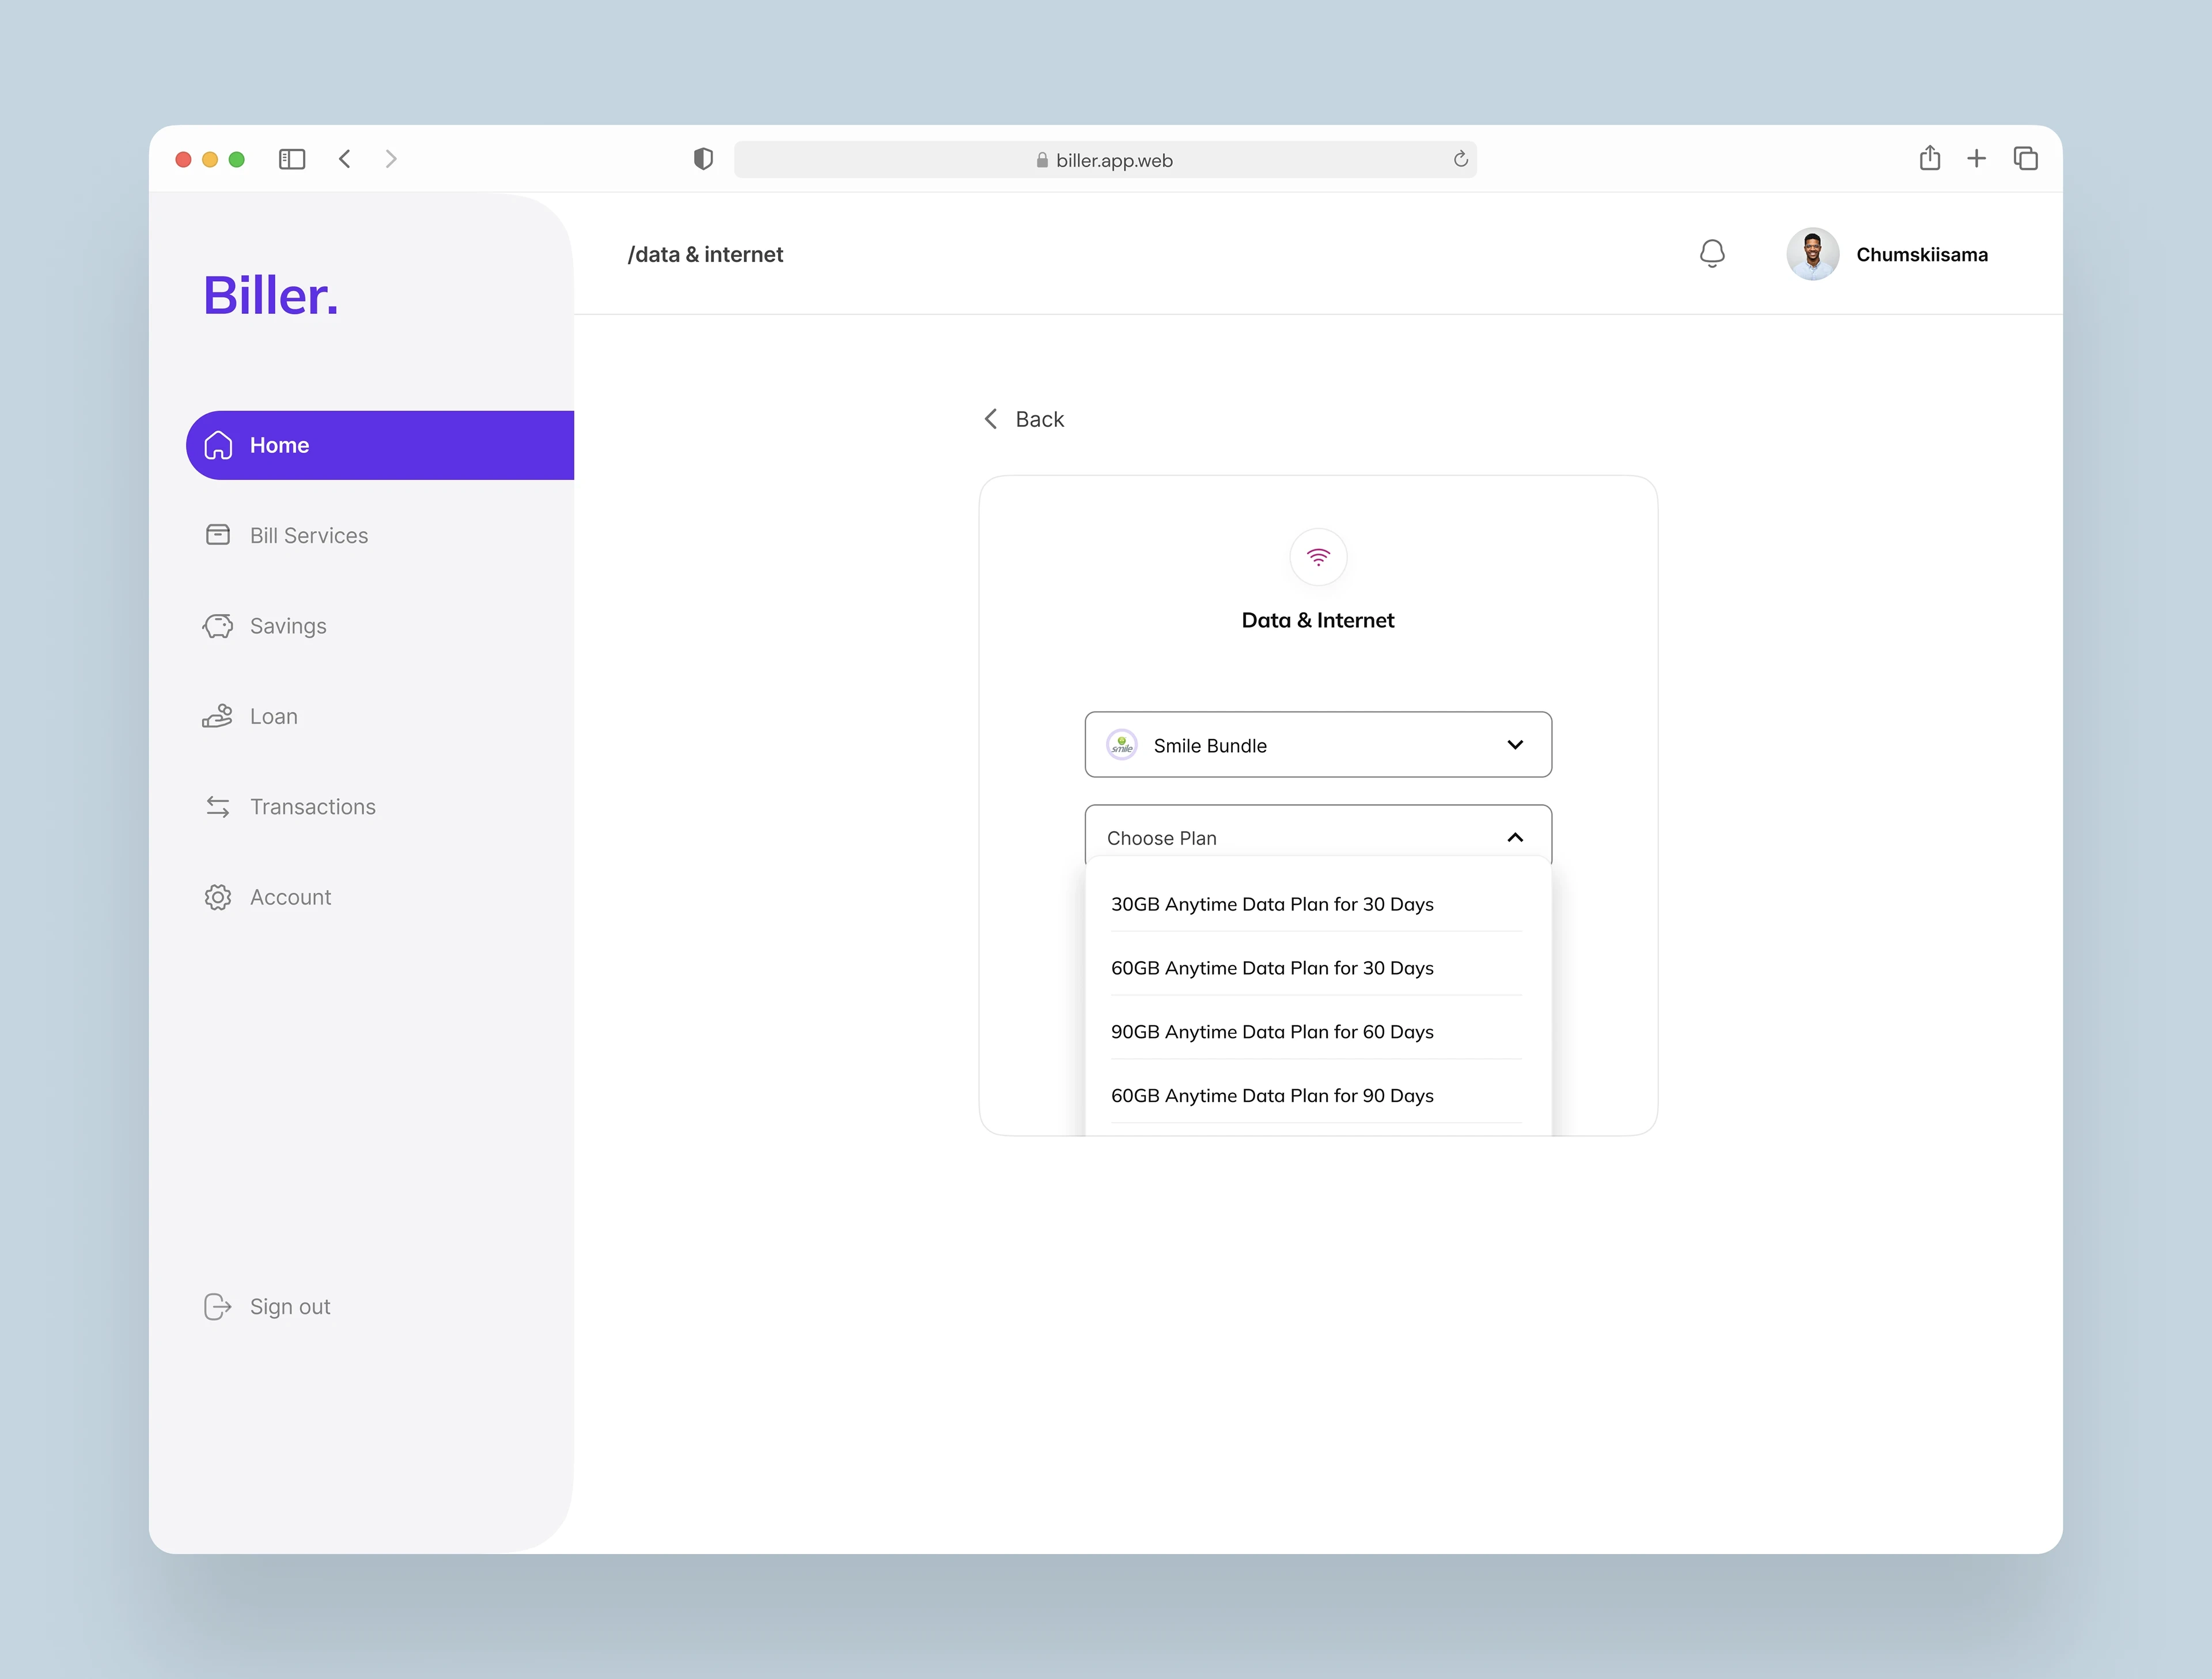The width and height of the screenshot is (2212, 1679).
Task: Navigate to Savings in the sidebar
Action: point(287,626)
